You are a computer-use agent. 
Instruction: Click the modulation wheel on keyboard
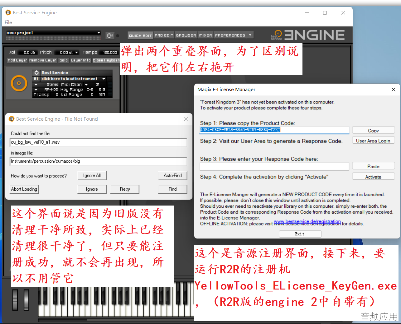[26, 300]
